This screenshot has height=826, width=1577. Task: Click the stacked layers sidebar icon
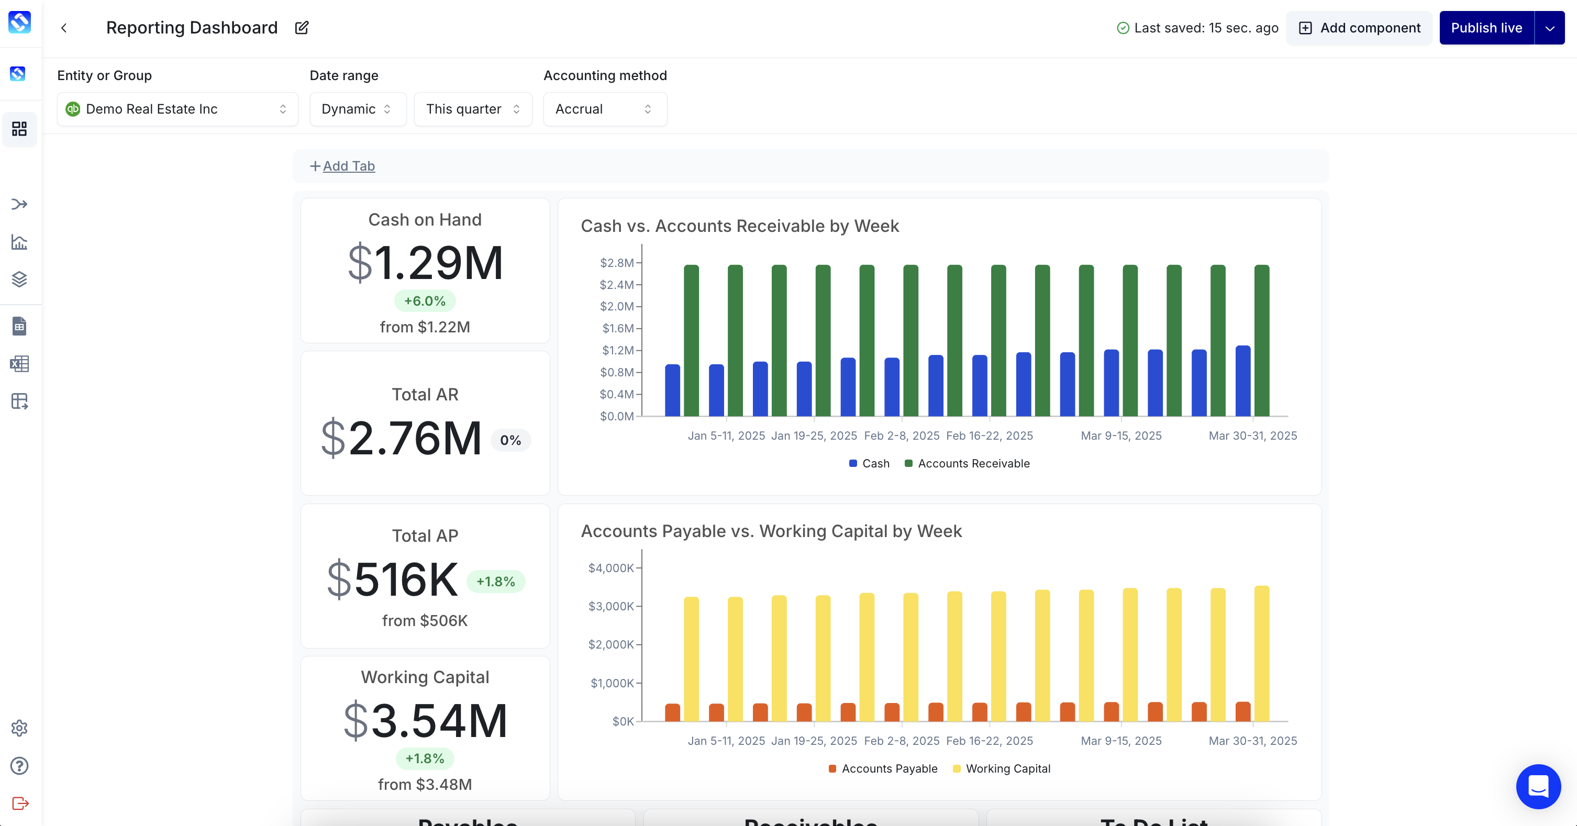pos(19,280)
